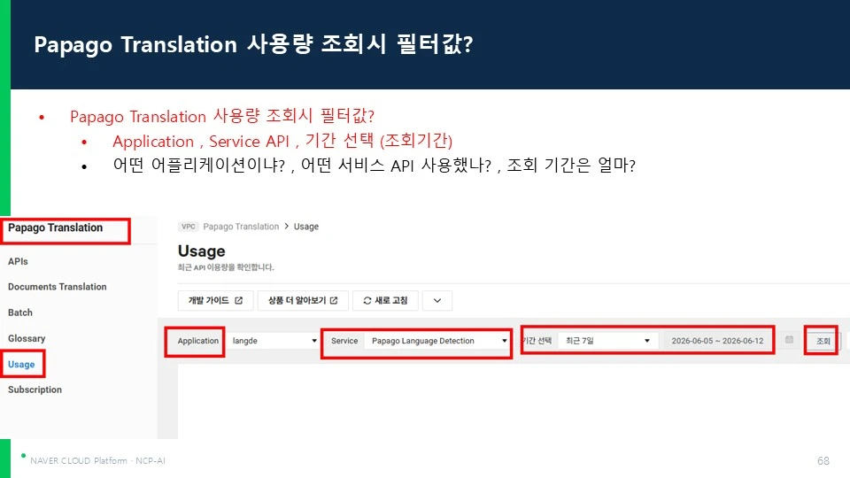The image size is (850, 478).
Task: Open the 개발 가이드 developer guide button
Action: [x=215, y=300]
